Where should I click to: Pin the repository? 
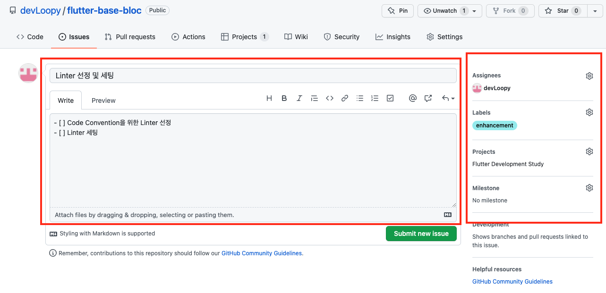[398, 11]
